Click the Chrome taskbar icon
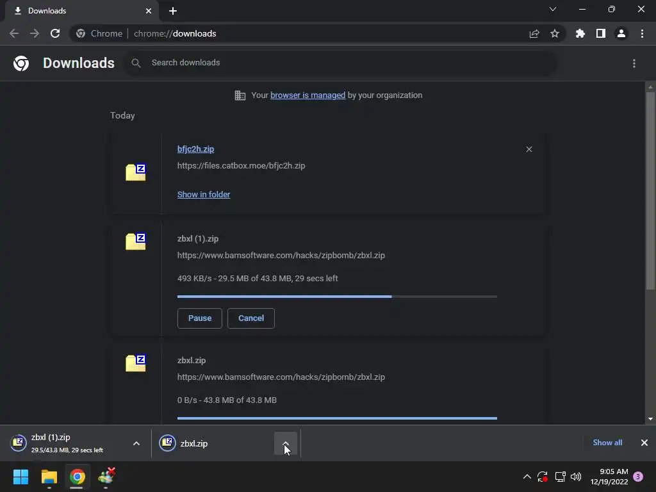This screenshot has width=656, height=492. (77, 477)
